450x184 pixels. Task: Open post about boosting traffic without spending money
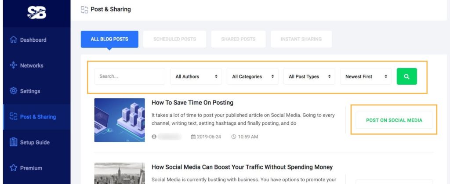click(x=242, y=167)
